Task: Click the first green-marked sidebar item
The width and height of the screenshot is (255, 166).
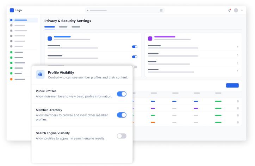Action: pos(17,52)
